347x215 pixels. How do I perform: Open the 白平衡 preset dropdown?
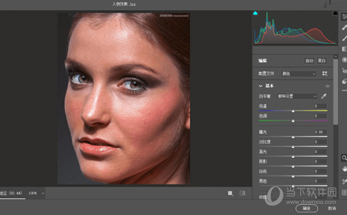297,96
